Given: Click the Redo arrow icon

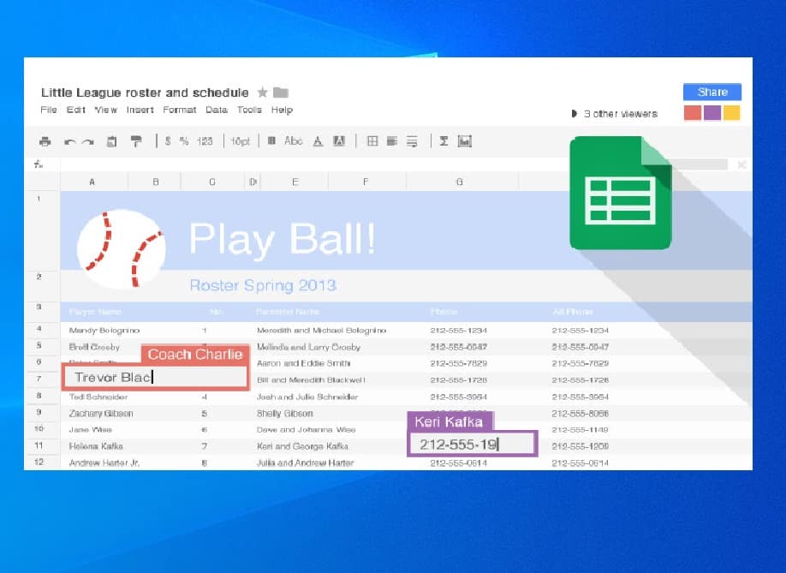Looking at the screenshot, I should click(87, 141).
